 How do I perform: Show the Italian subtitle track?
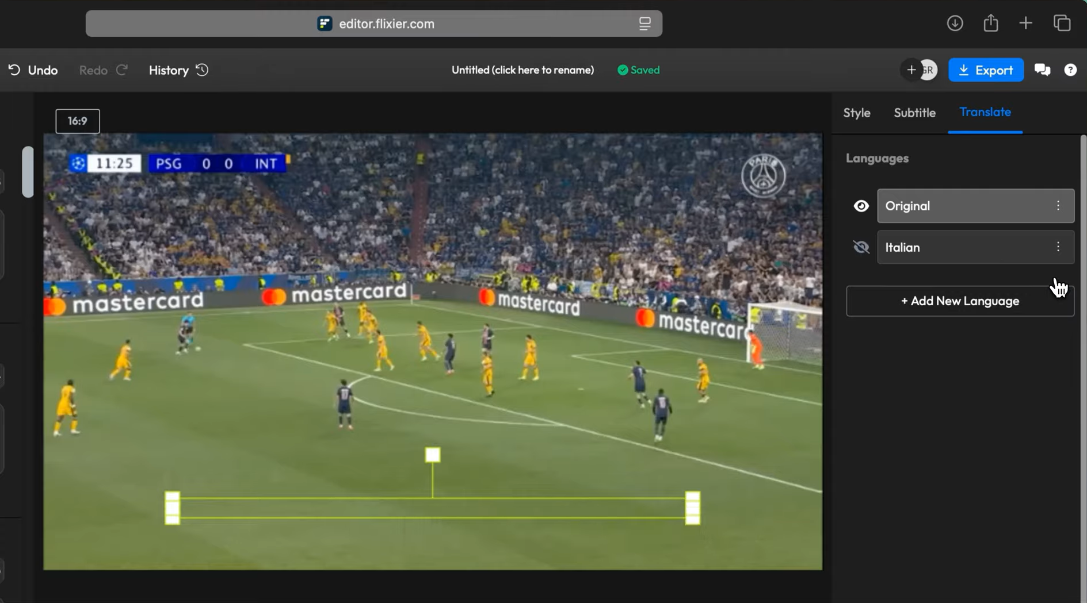point(861,247)
